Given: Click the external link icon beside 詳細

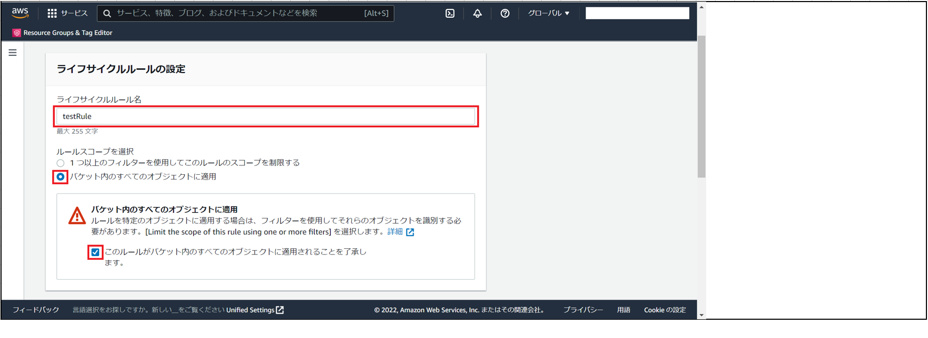Looking at the screenshot, I should [x=410, y=232].
